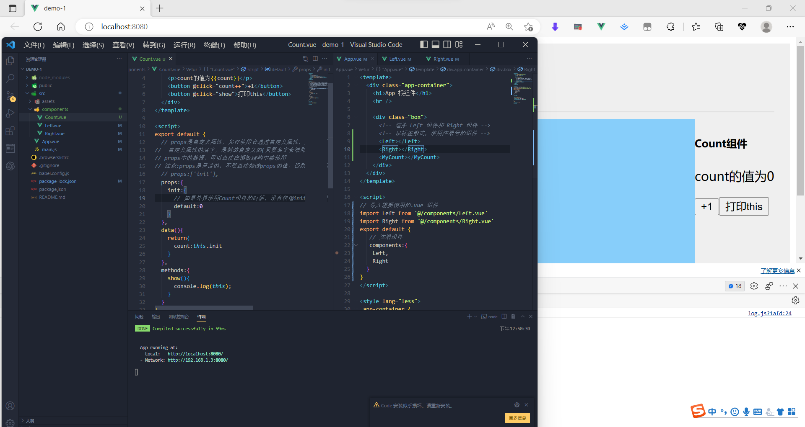Screen dimensions: 805x427
Task: Click the 更多信息 notification button
Action: click(517, 418)
